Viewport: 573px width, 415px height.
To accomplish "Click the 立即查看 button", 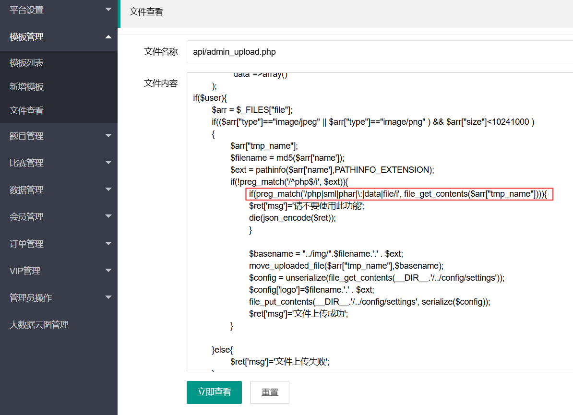I will [214, 392].
